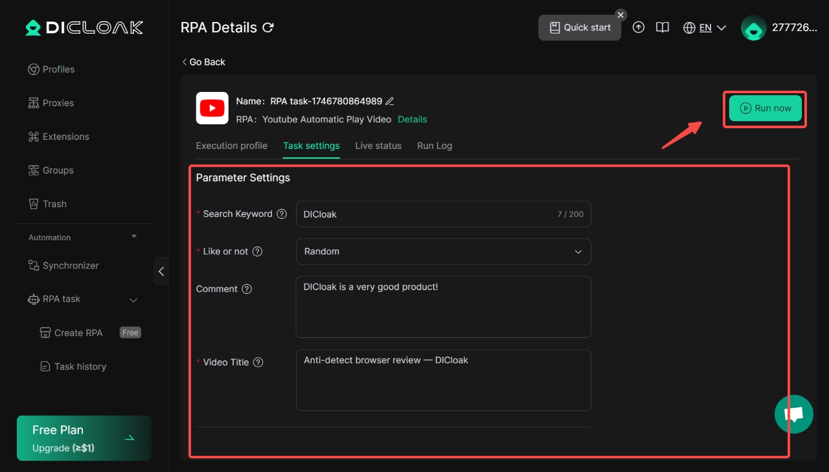Click the DICloak logo
The image size is (829, 472).
84,27
